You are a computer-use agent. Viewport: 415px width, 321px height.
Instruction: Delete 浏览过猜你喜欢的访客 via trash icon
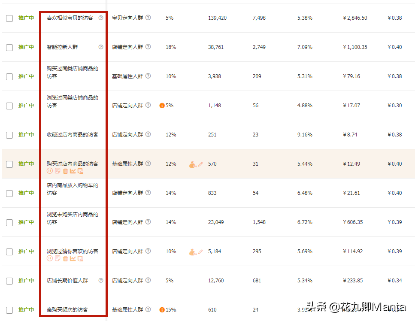pyautogui.click(x=65, y=258)
